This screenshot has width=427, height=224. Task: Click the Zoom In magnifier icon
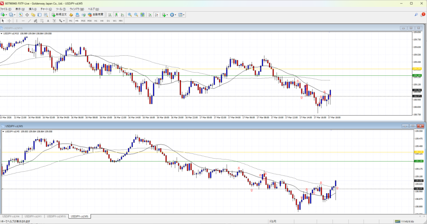click(x=130, y=15)
